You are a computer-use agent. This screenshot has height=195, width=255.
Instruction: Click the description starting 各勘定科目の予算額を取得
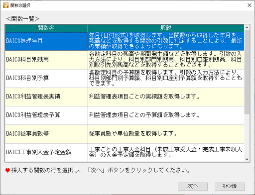(x=166, y=78)
